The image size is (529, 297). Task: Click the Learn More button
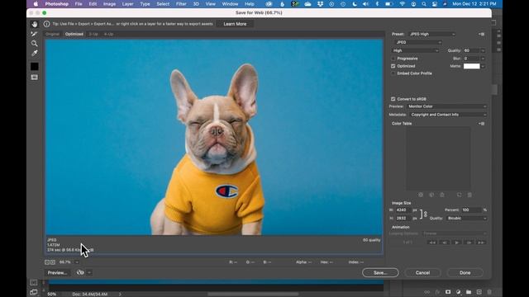click(235, 24)
